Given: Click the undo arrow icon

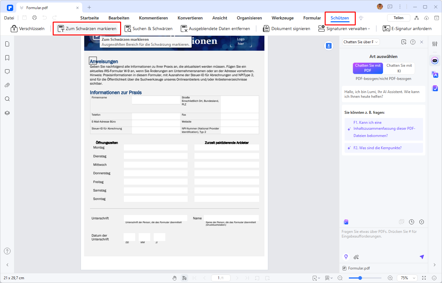Looking at the screenshot, I should (45, 18).
